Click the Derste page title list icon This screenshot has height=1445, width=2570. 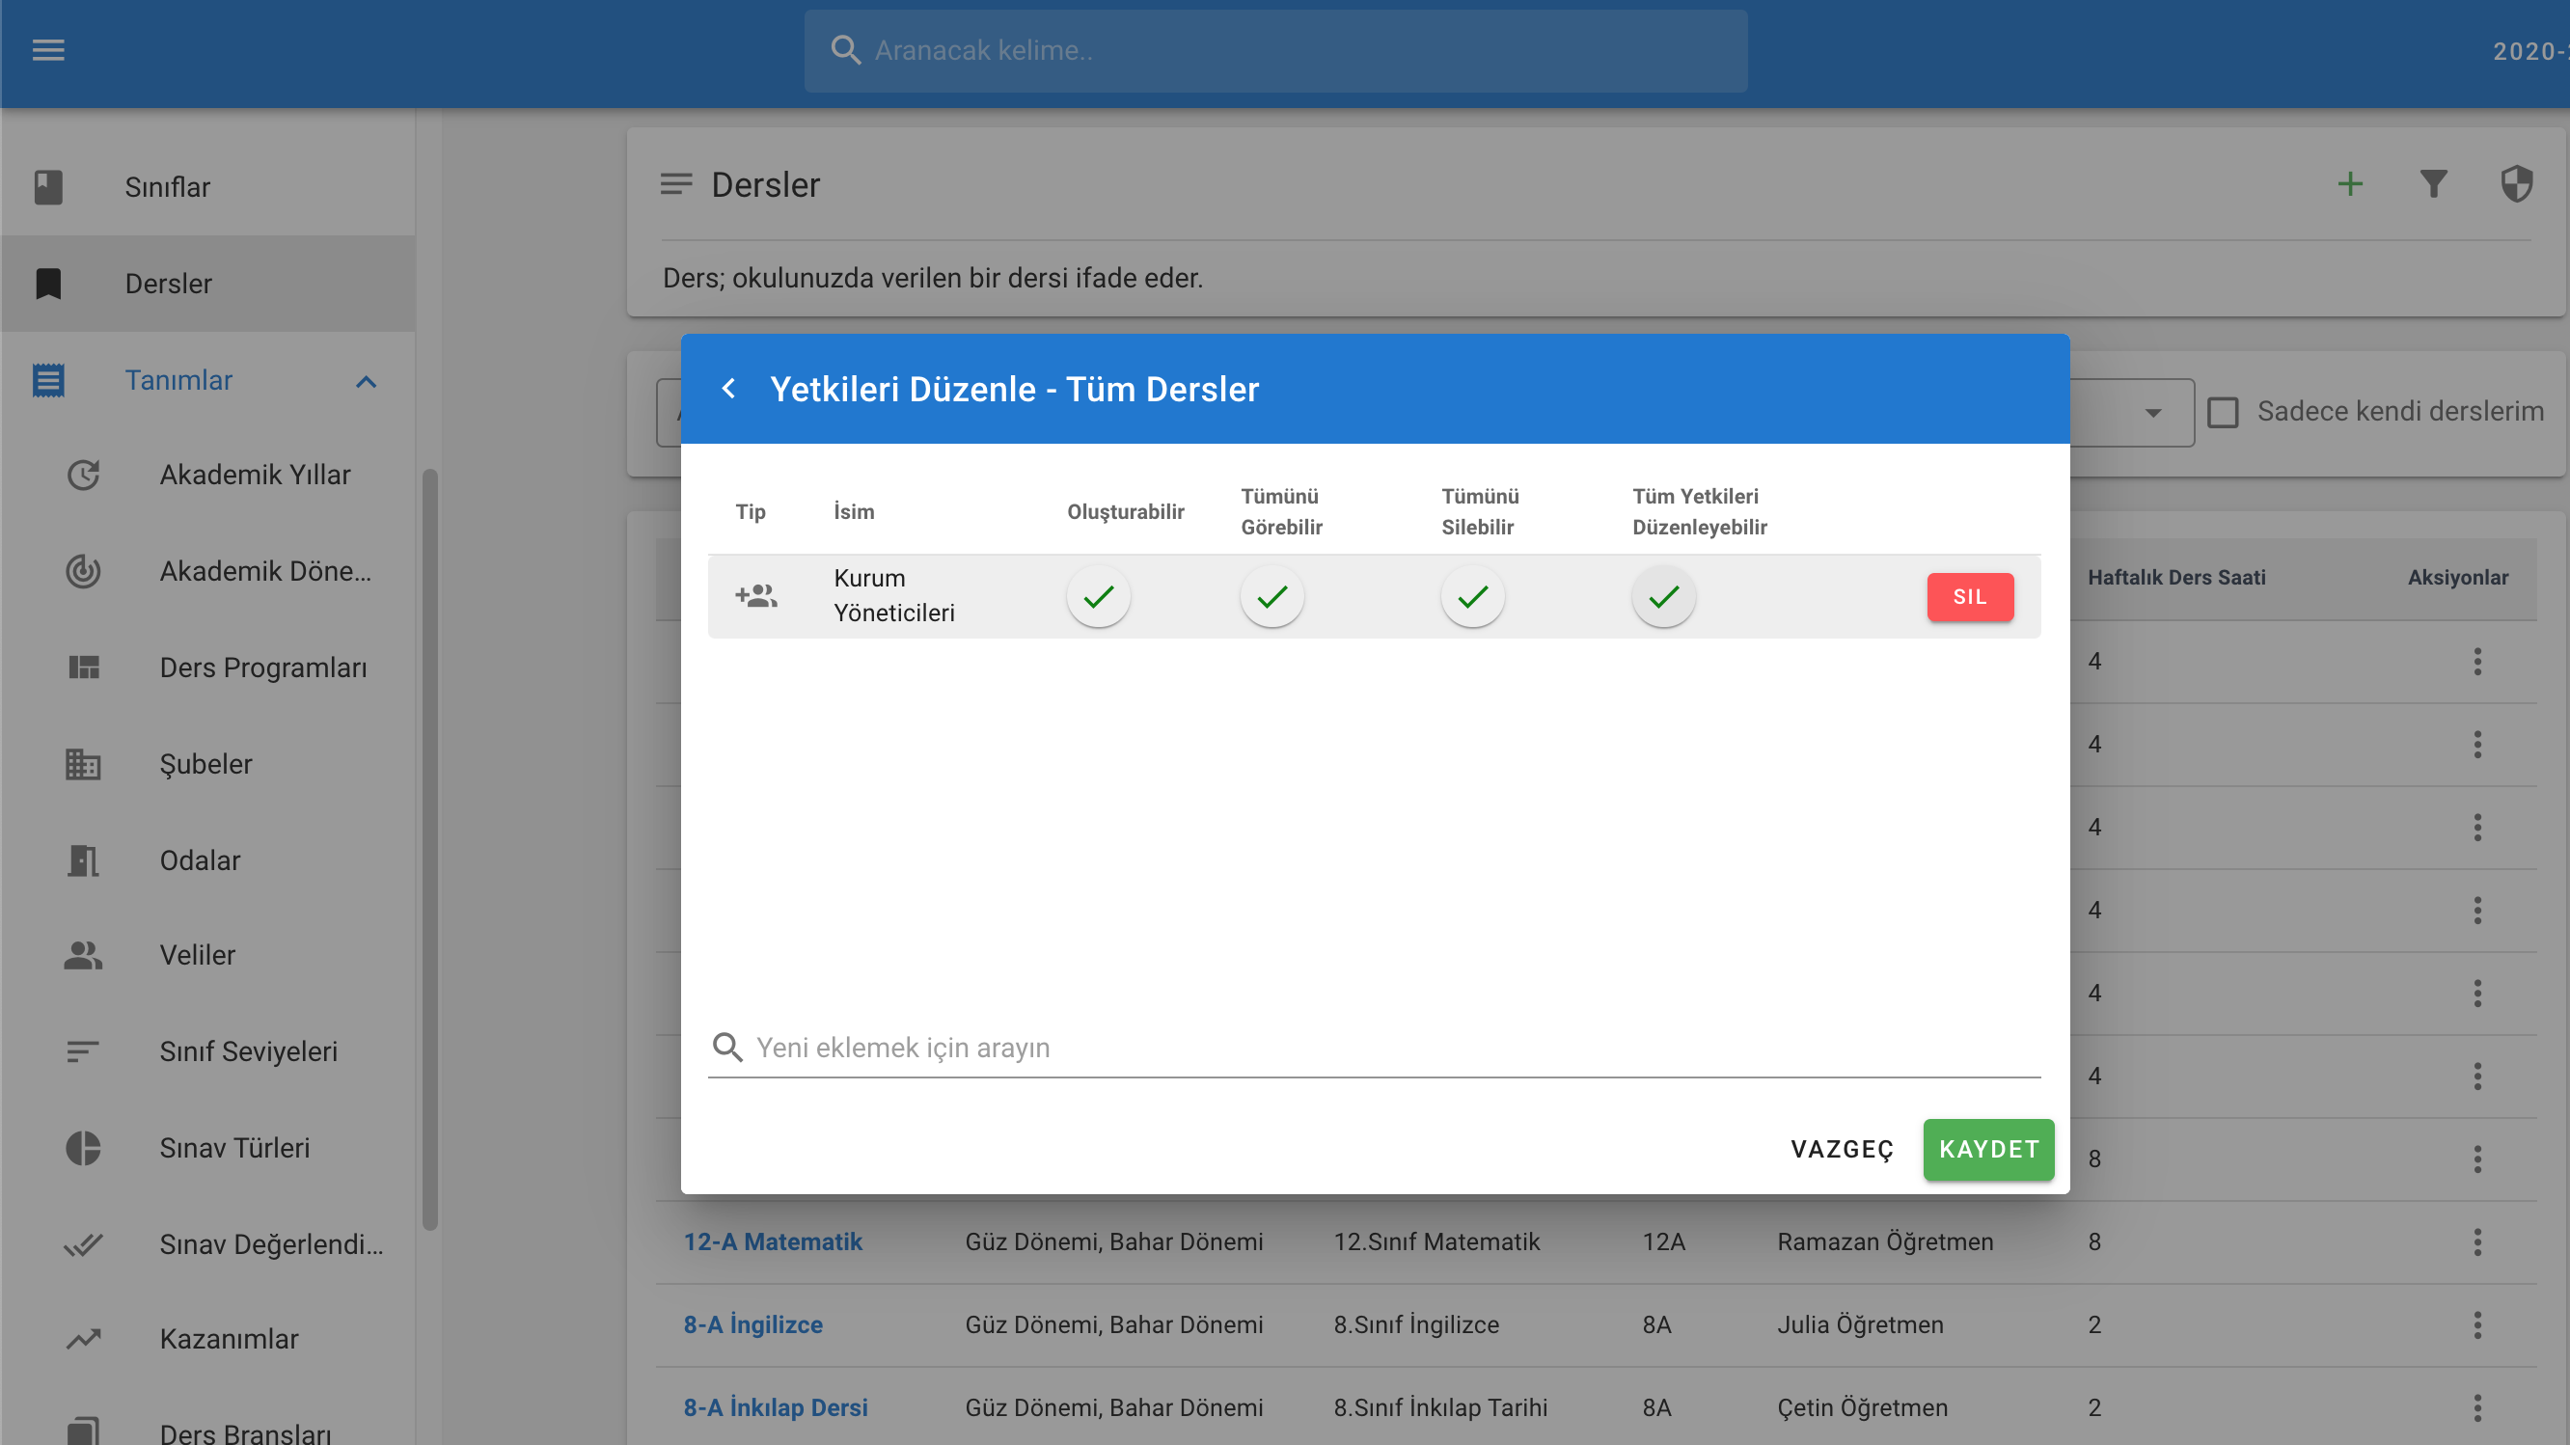click(675, 184)
